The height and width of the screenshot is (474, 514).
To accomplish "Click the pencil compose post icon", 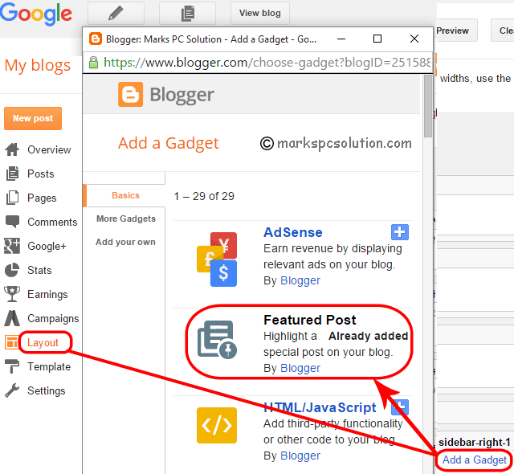I will 116,13.
